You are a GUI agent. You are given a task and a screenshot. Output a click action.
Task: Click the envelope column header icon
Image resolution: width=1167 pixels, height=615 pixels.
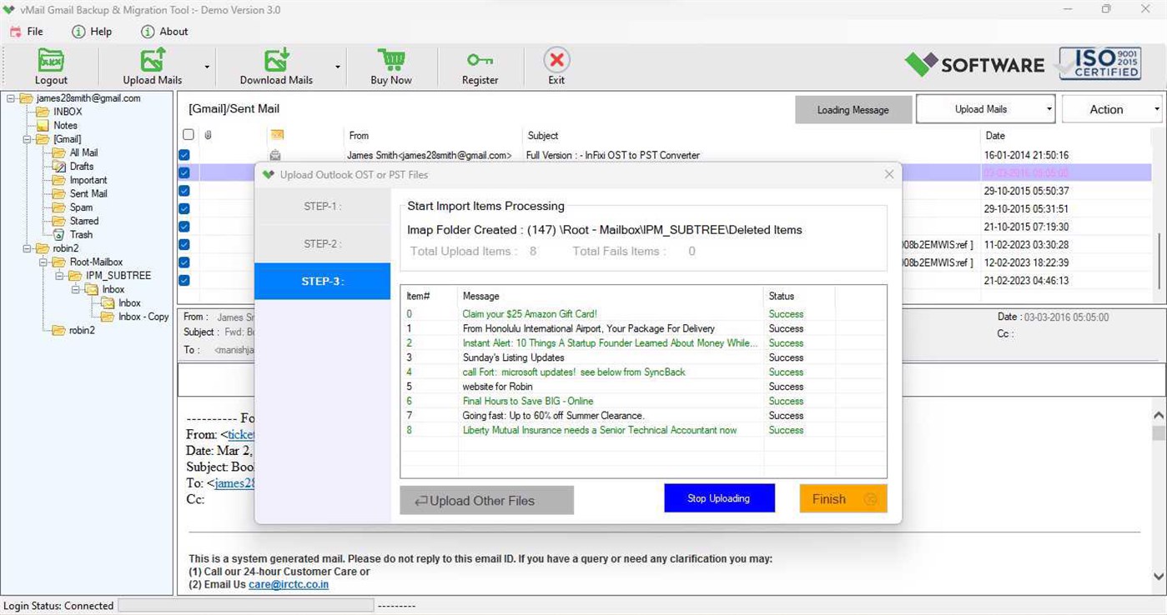(x=277, y=135)
